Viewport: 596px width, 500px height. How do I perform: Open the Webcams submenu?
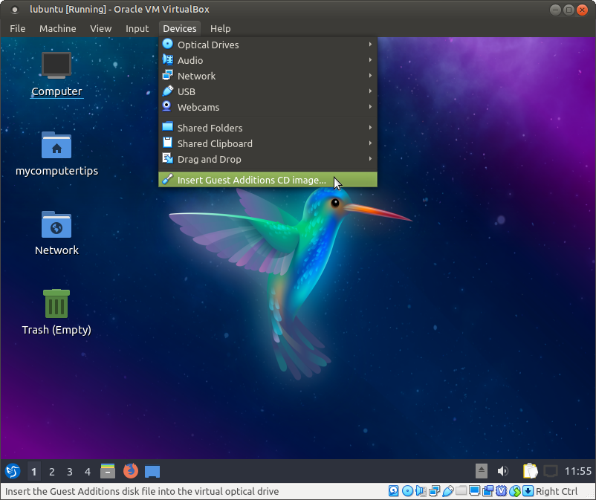coord(268,107)
